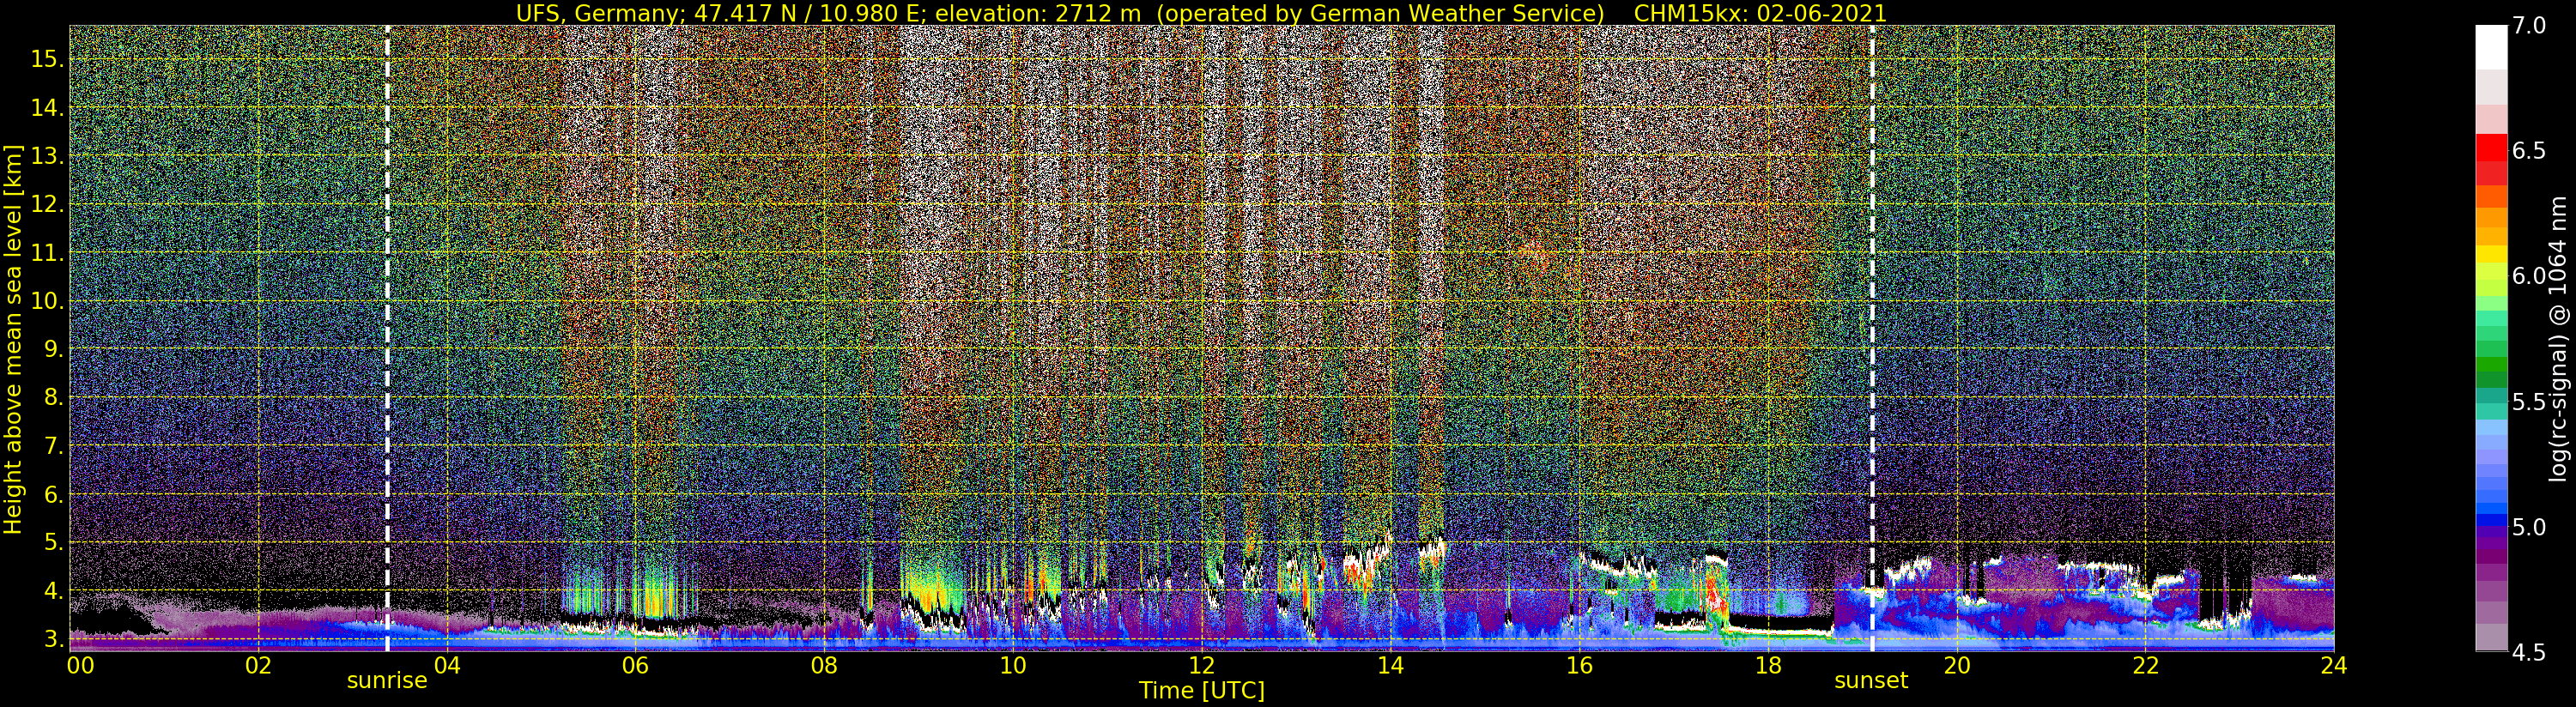This screenshot has width=2576, height=707.
Task: Click the height-axis tick label '15.'
Action: pyautogui.click(x=48, y=59)
